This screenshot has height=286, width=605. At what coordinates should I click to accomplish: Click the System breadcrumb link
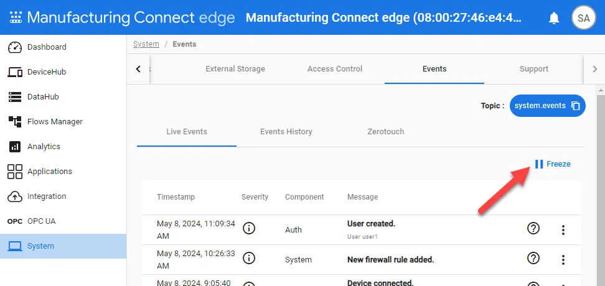click(146, 44)
